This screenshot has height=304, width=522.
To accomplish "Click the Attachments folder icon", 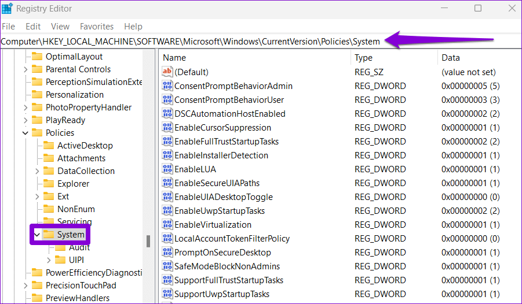I will [49, 158].
